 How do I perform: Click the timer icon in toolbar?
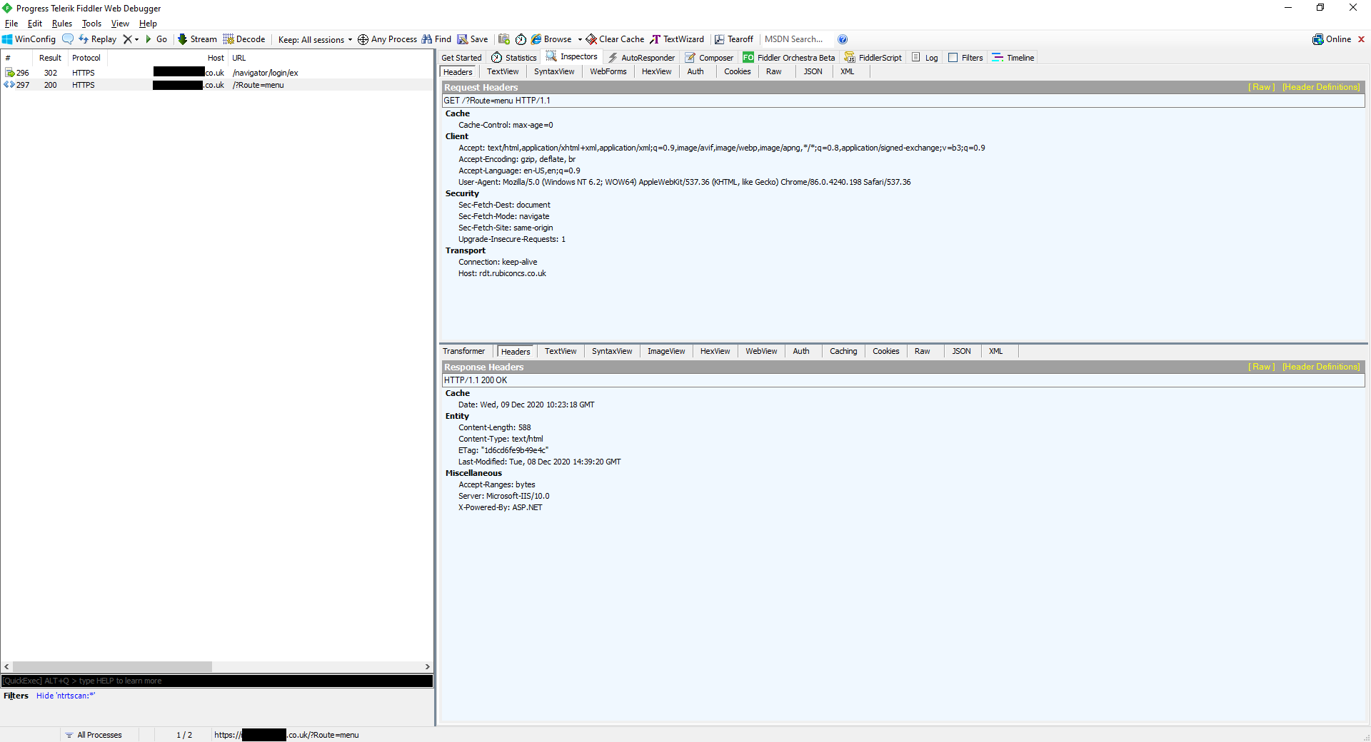[x=521, y=39]
